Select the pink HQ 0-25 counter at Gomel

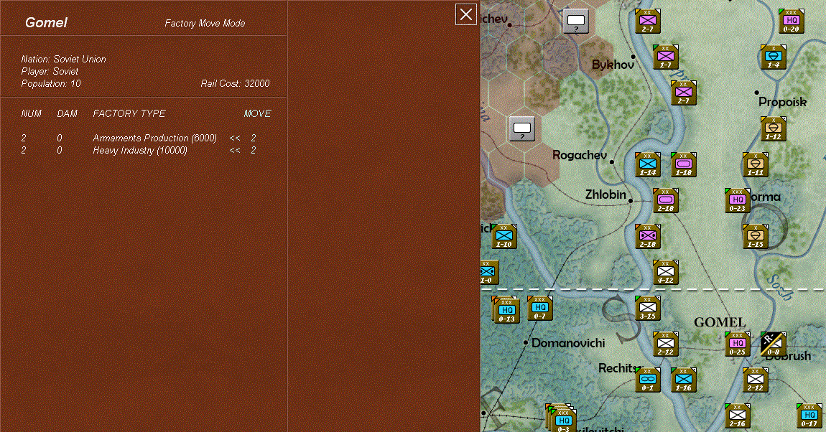(738, 344)
